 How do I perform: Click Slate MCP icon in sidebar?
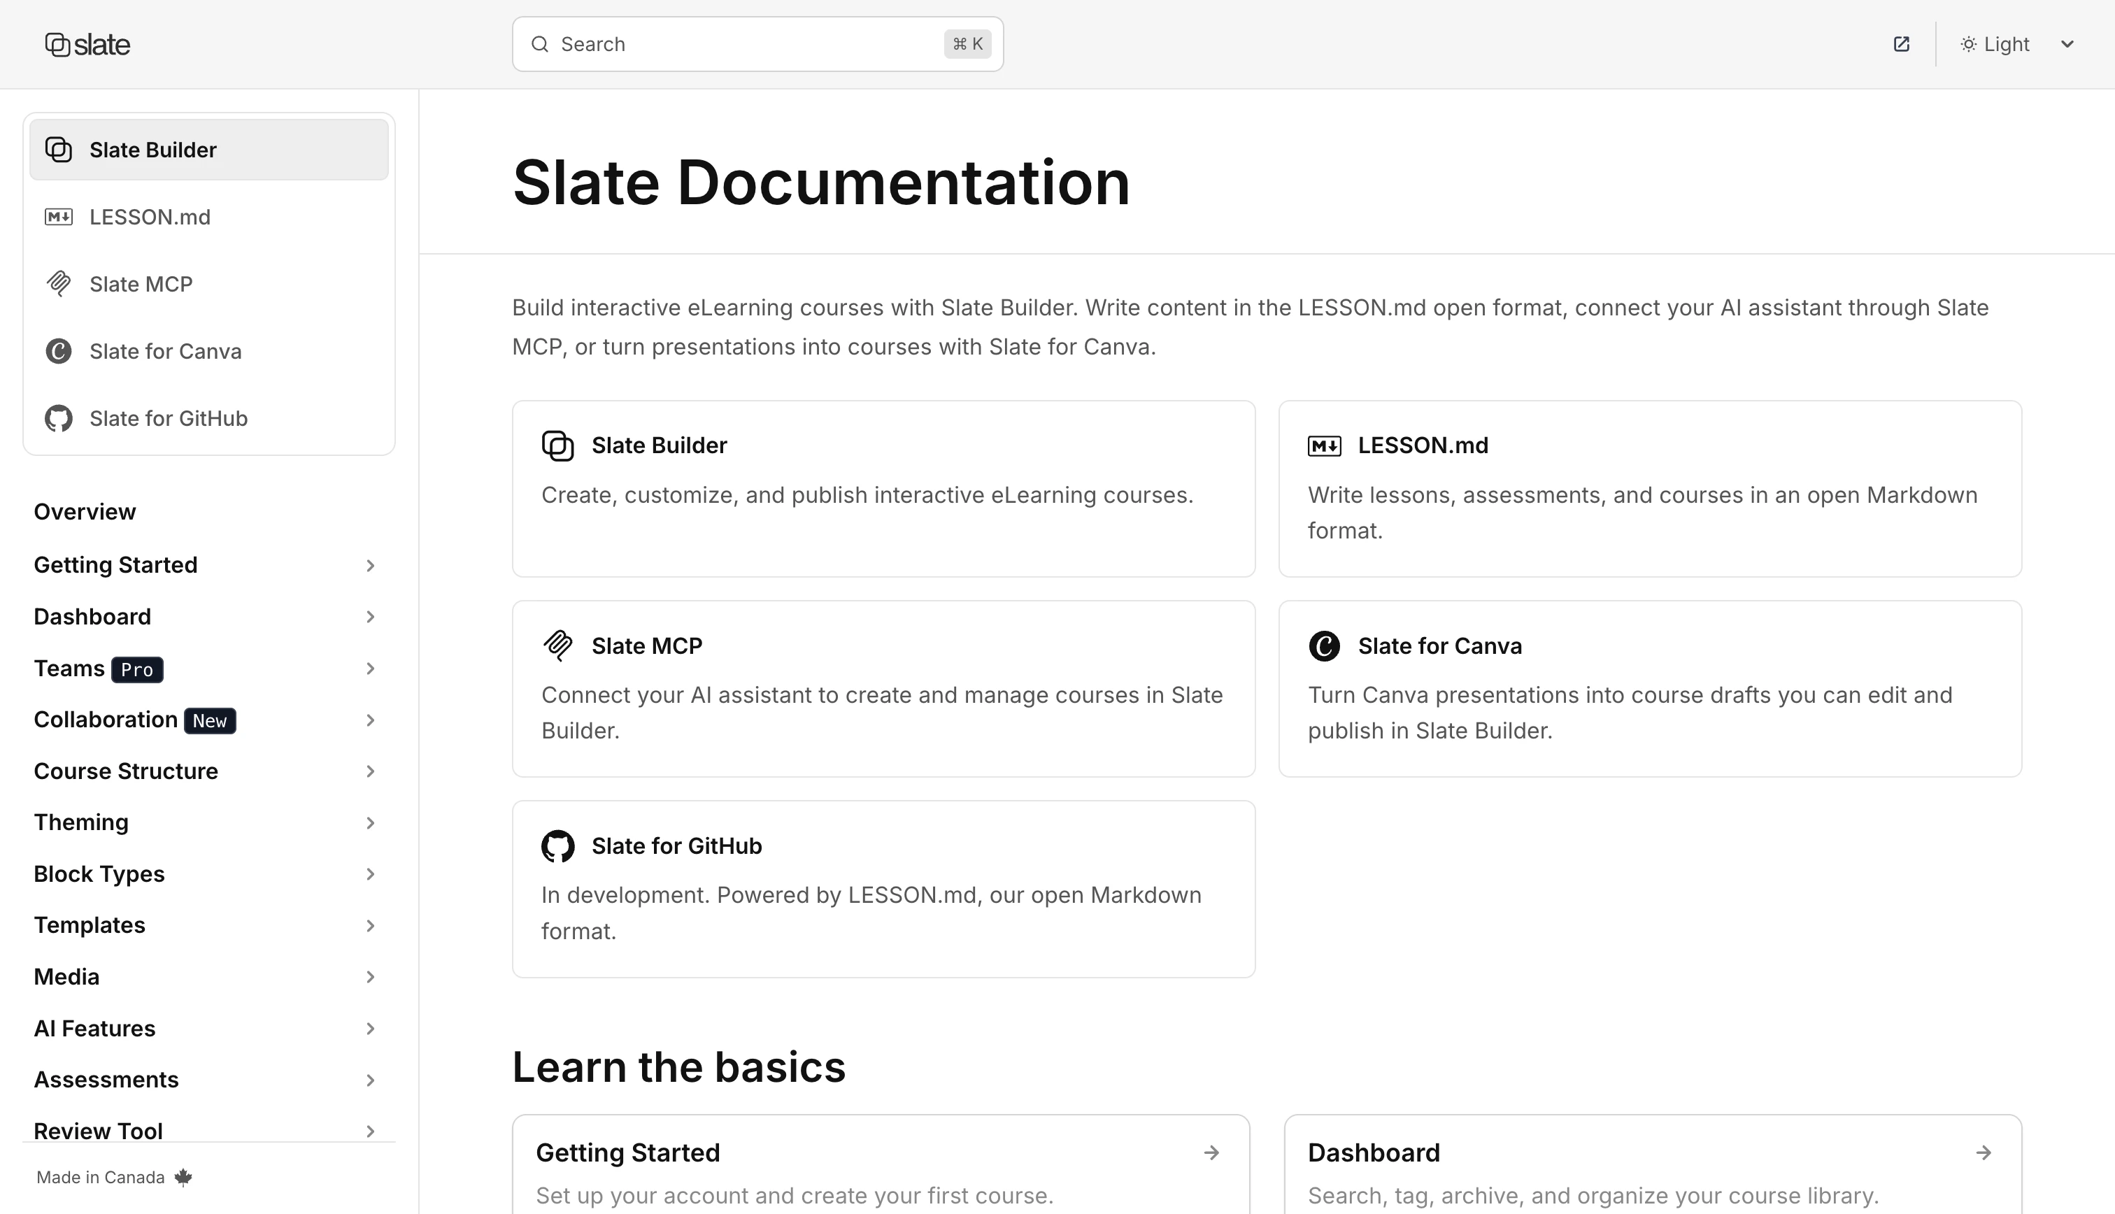coord(58,283)
